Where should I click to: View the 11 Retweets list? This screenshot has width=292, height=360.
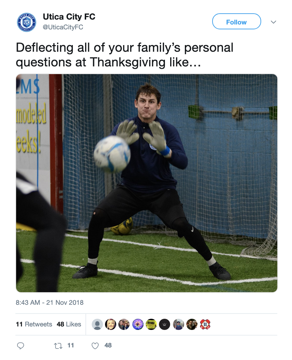34,324
